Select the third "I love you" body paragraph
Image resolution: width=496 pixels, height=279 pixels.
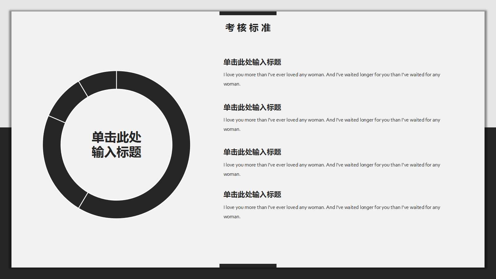click(x=332, y=169)
